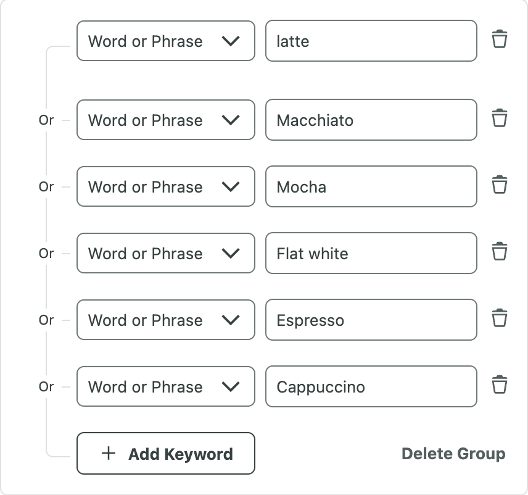Screen dimensions: 528x495
Task: Delete the Macchiato keyword row
Action: pos(500,119)
